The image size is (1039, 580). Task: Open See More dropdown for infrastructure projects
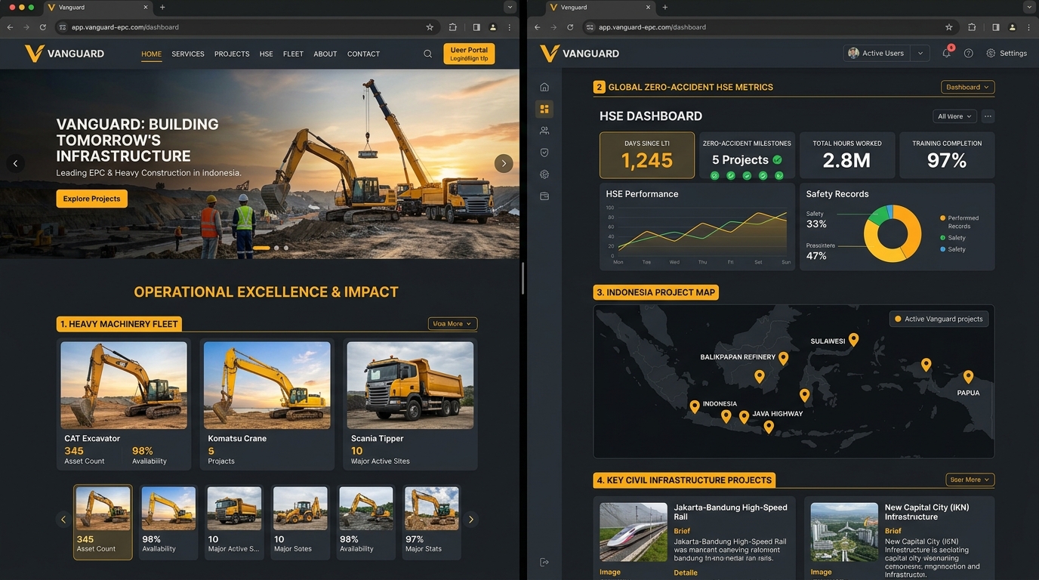click(970, 480)
